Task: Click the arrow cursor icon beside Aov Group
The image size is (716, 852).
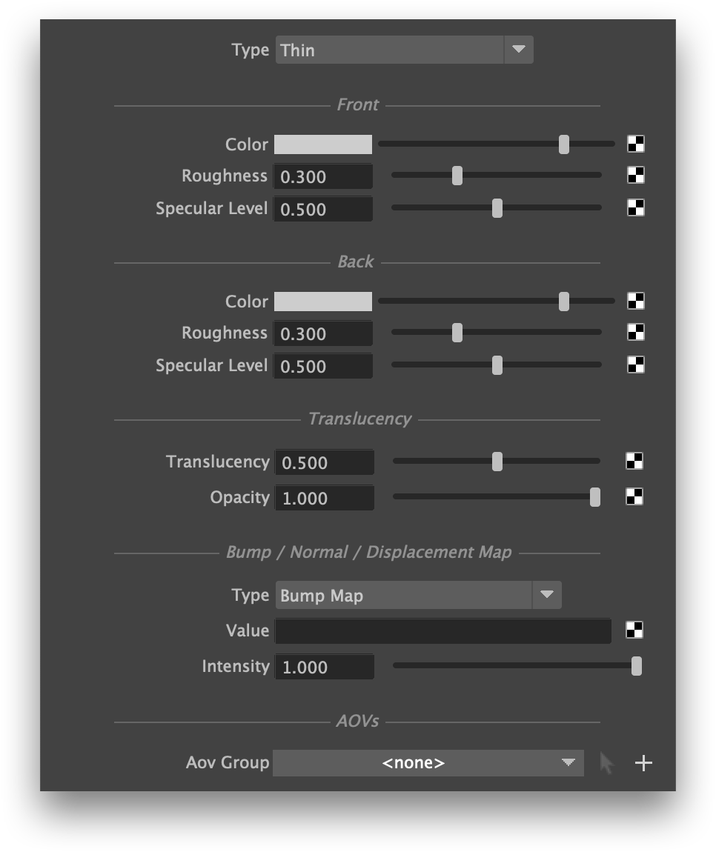Action: (607, 762)
